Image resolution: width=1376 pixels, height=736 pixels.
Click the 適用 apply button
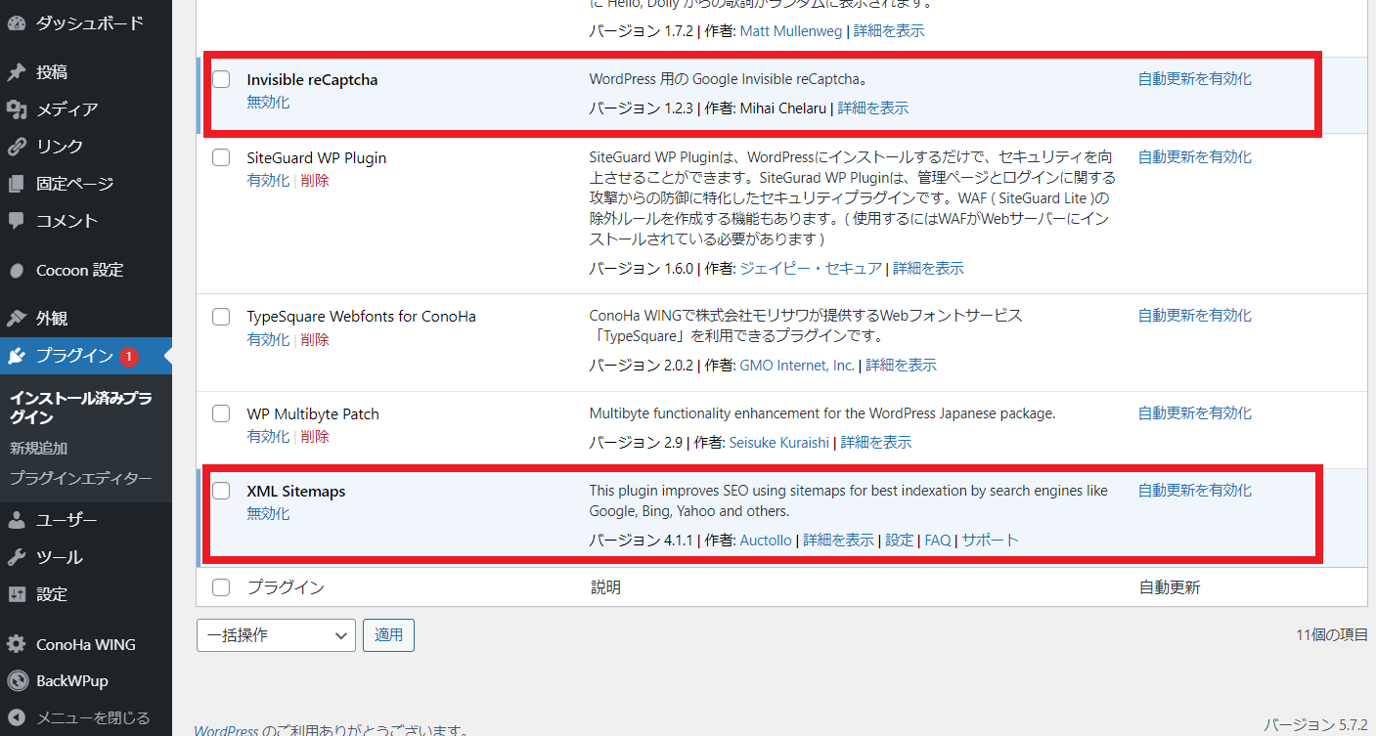[x=388, y=634]
